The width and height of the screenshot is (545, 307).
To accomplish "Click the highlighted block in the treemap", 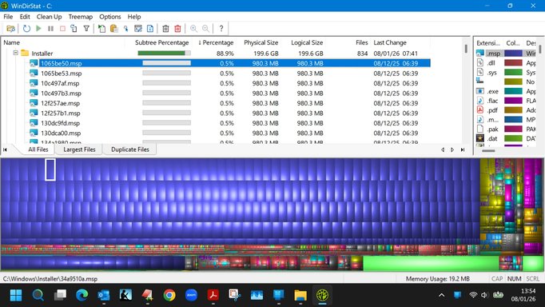I will point(50,169).
